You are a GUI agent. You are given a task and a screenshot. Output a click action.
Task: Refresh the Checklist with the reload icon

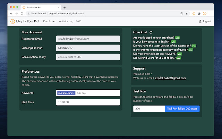click(x=151, y=32)
